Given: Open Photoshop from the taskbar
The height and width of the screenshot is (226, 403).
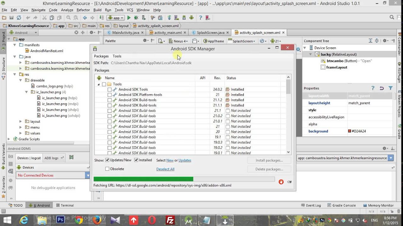Looking at the screenshot, I should click(x=60, y=220).
